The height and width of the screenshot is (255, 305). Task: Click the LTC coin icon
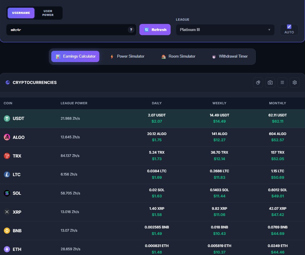[7, 174]
